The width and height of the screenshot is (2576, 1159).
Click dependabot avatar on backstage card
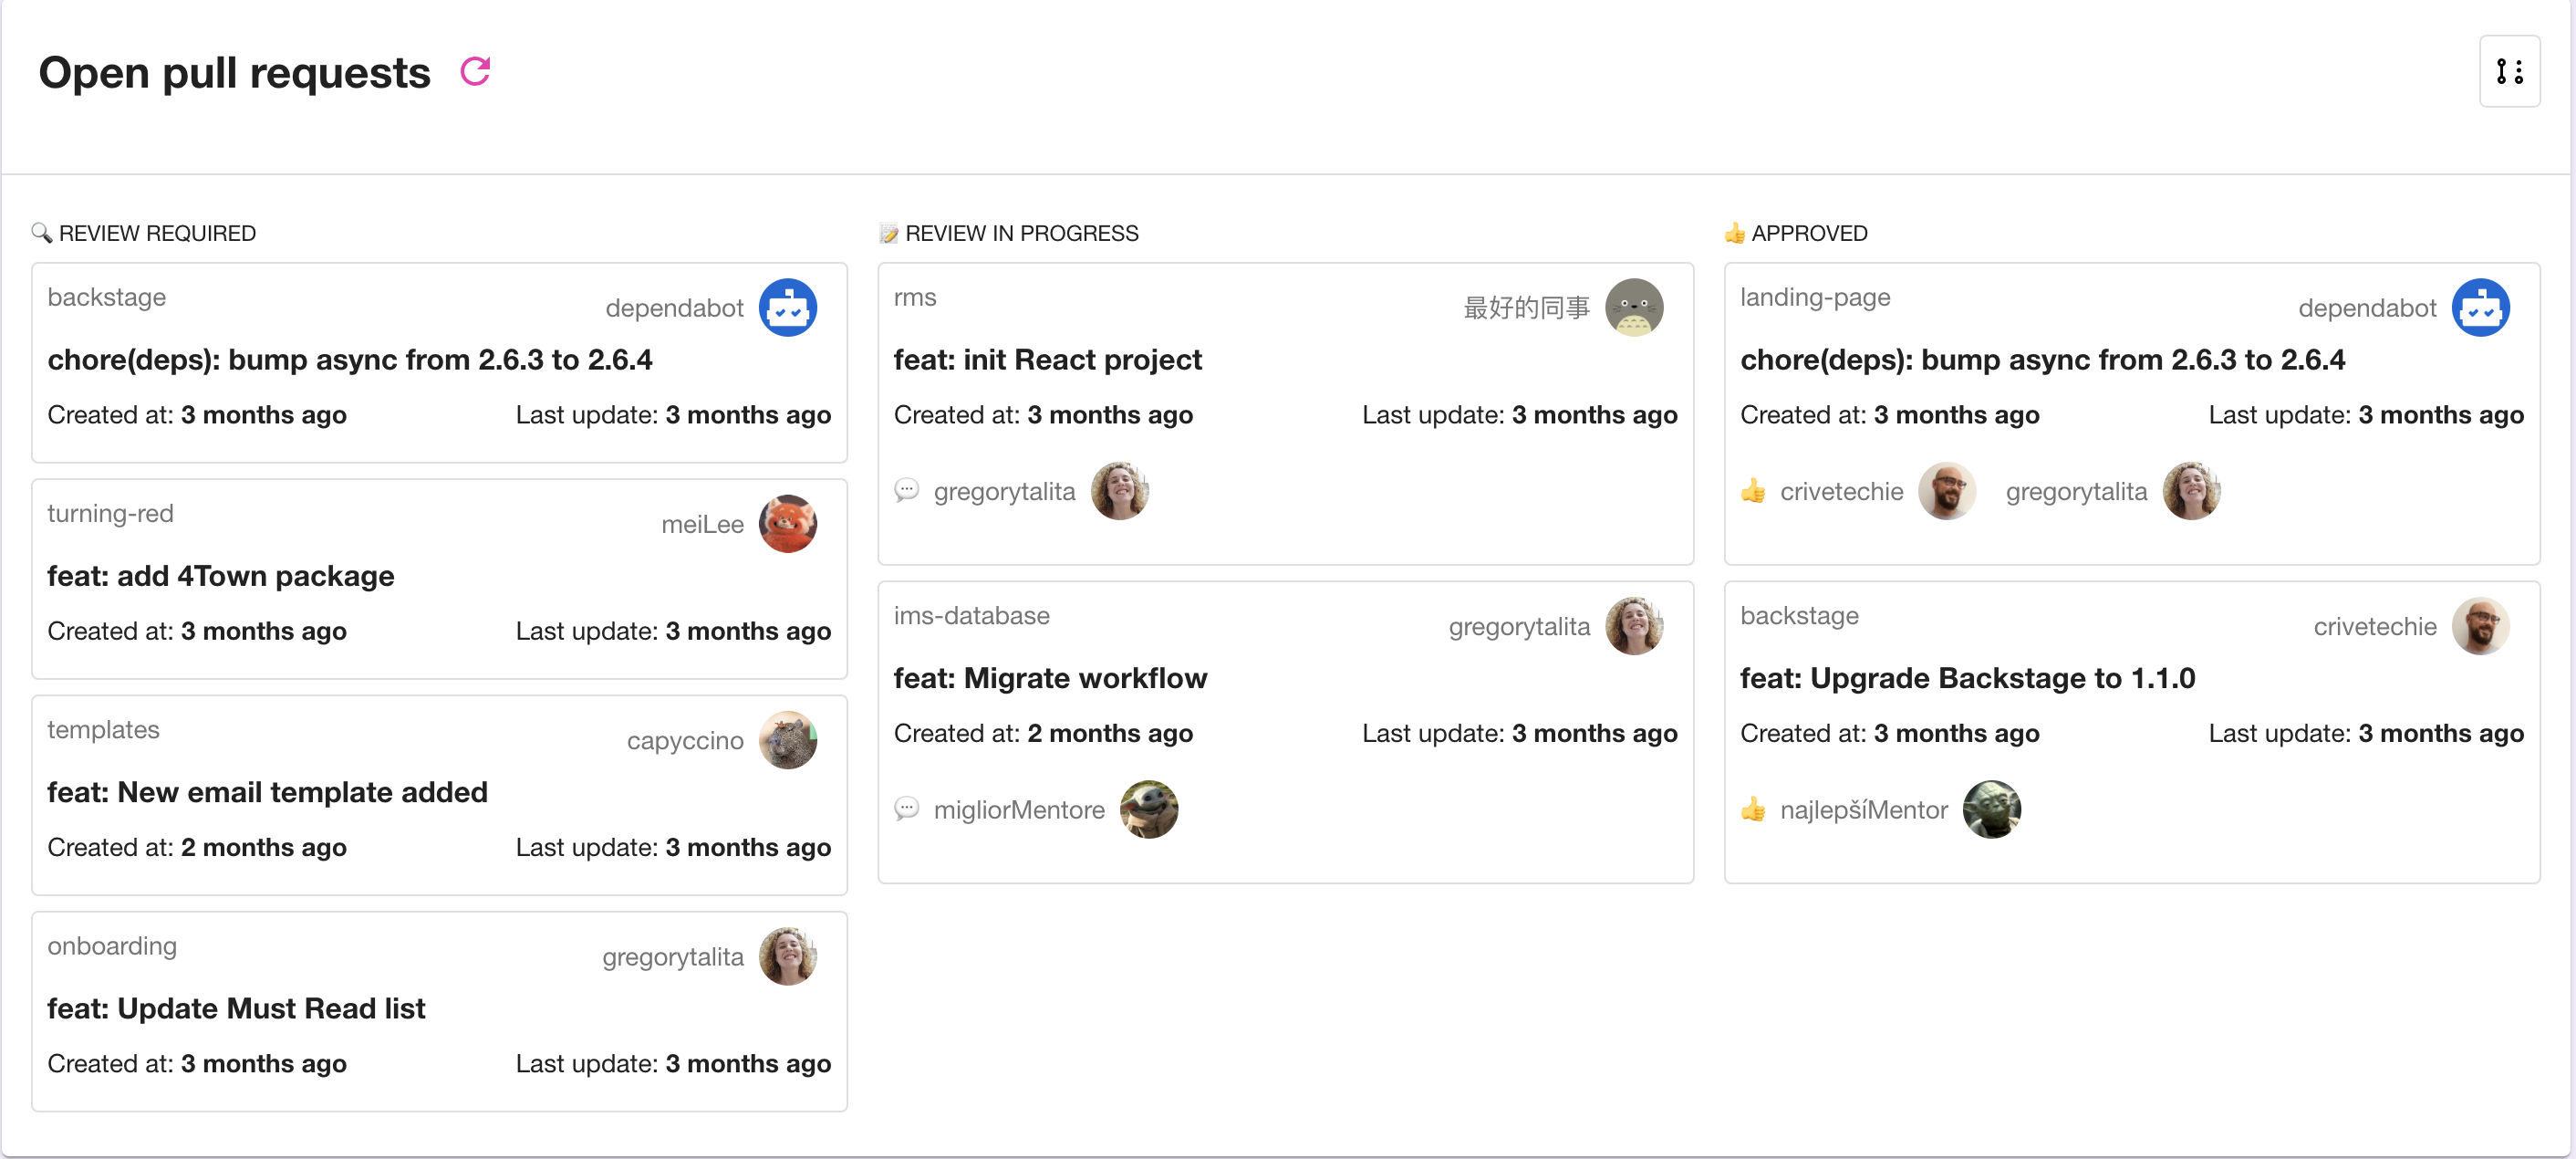[787, 308]
